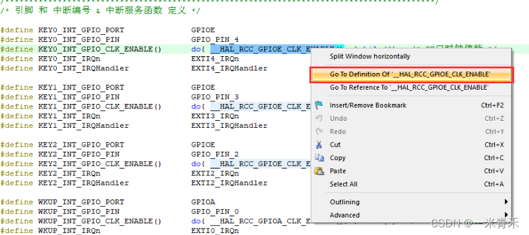The height and width of the screenshot is (235, 529).
Task: Click KEY0_INT_GPIO_PIN macro name
Action: 79,39
